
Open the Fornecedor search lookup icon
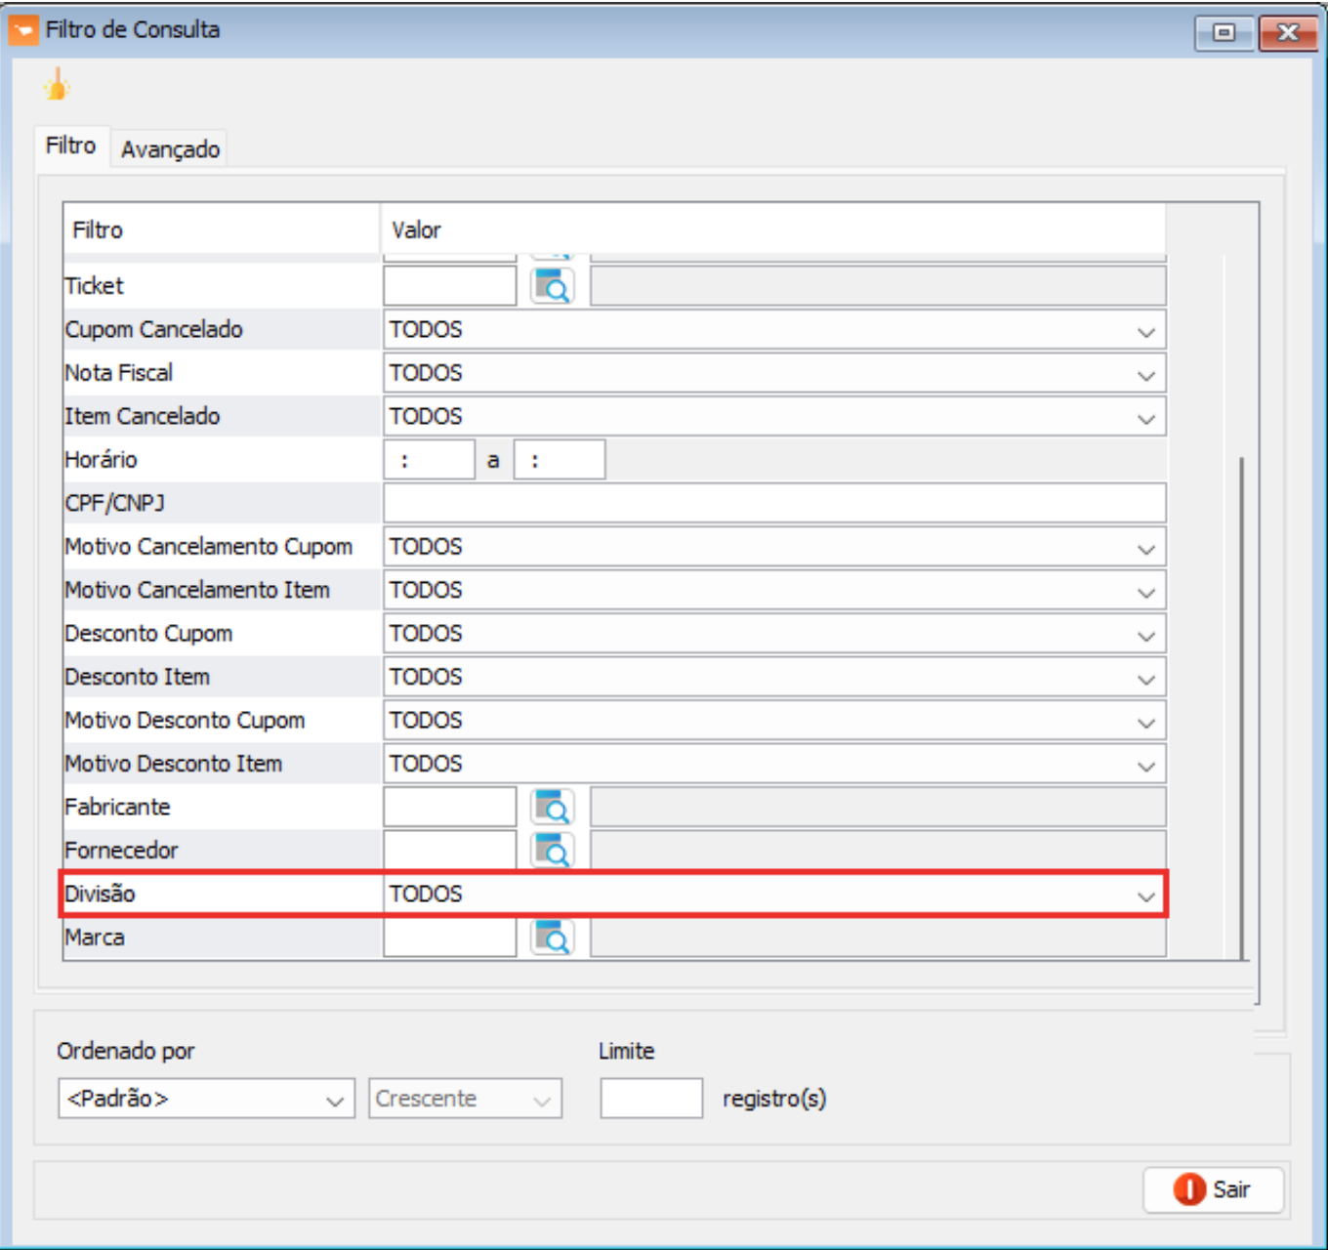click(x=552, y=851)
